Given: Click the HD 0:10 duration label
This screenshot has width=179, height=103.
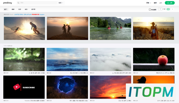Looking at the screenshot, I should [6, 100].
